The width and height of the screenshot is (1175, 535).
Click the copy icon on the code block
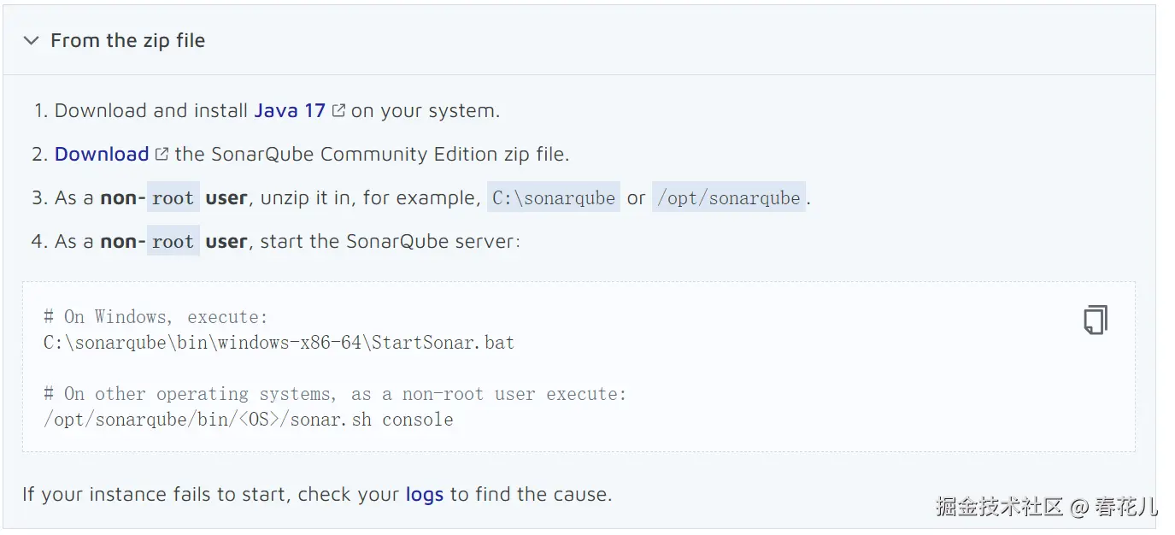point(1095,319)
